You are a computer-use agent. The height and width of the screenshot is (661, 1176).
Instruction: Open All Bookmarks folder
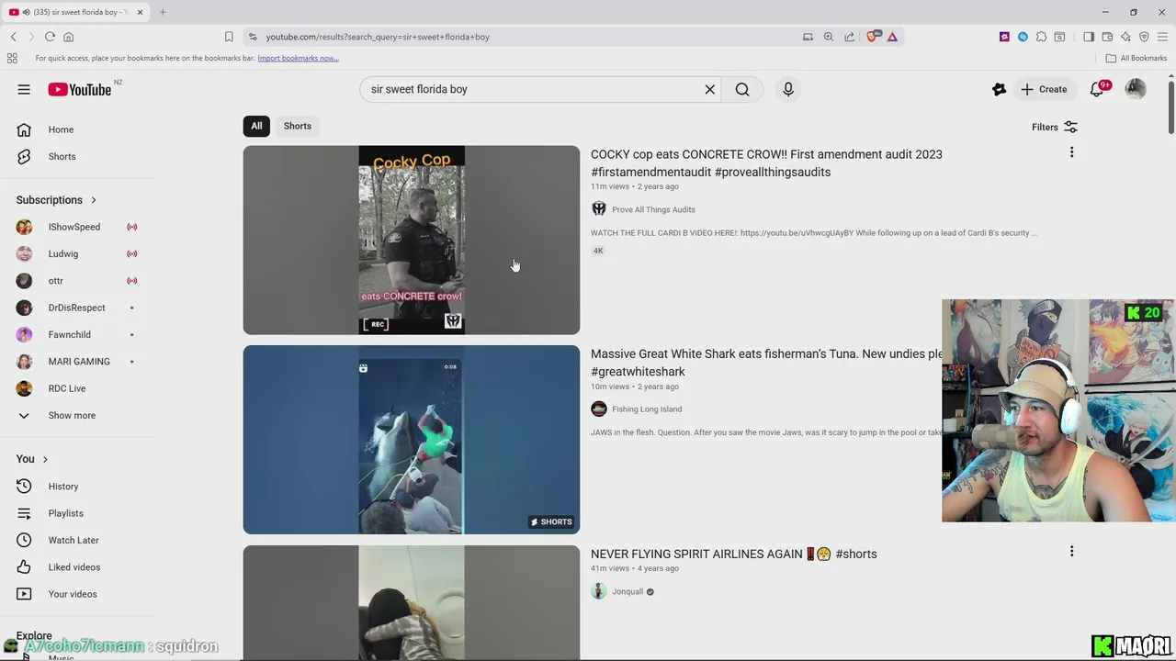click(x=1136, y=58)
